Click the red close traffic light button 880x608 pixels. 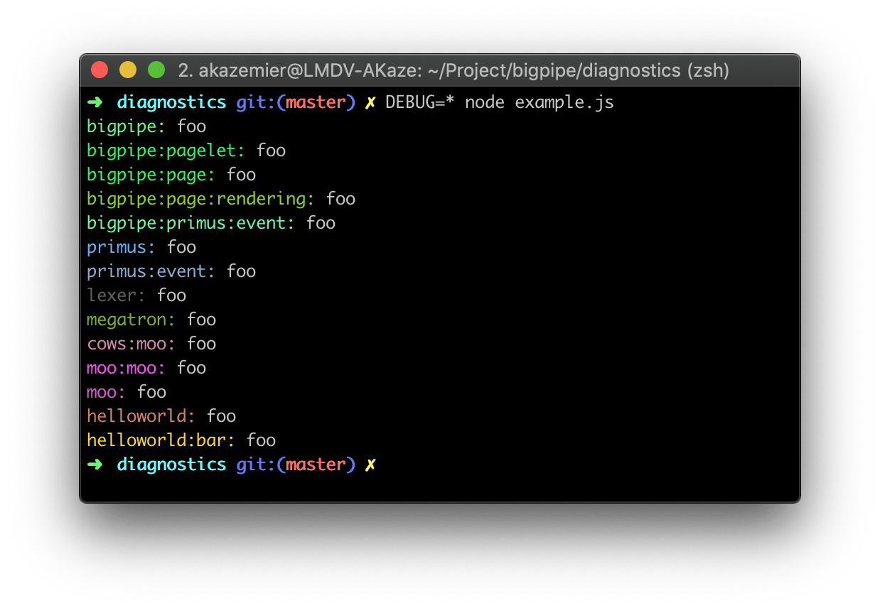pyautogui.click(x=100, y=70)
